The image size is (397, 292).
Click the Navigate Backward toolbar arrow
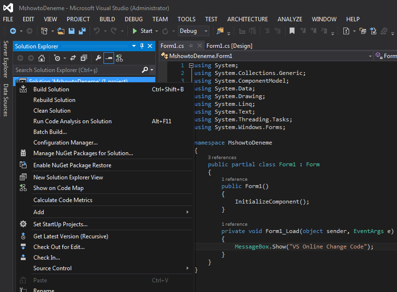(x=13, y=31)
